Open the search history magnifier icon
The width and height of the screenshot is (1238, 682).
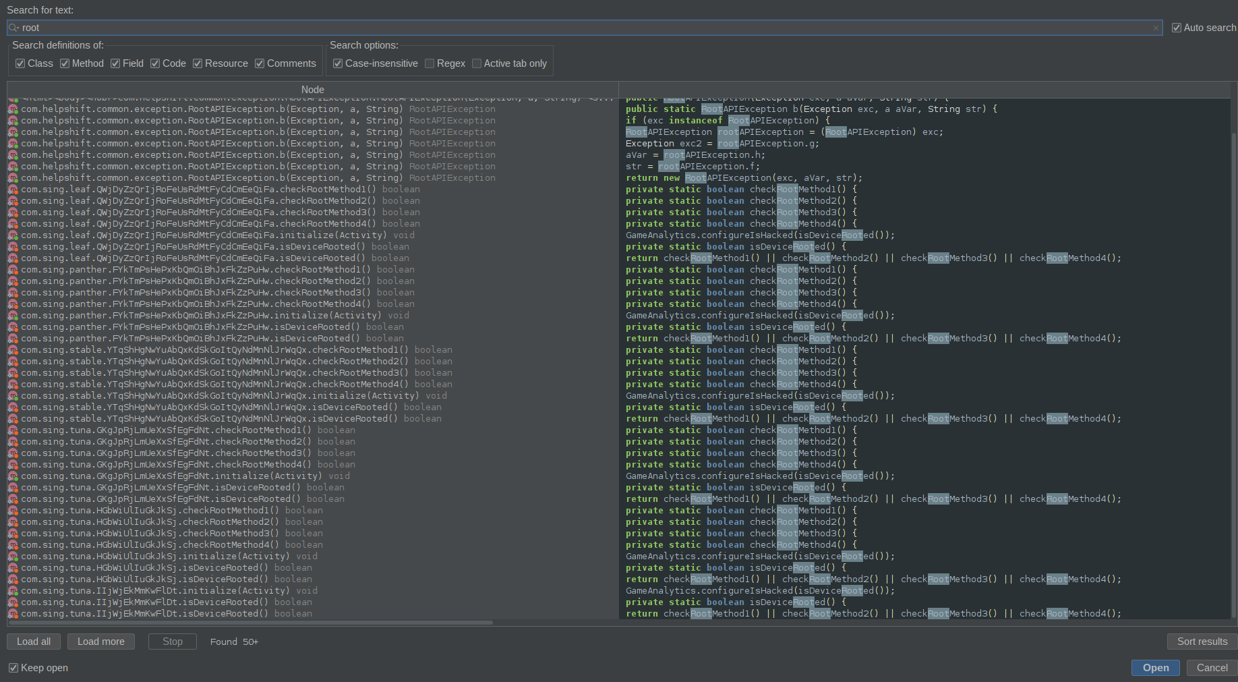click(13, 28)
